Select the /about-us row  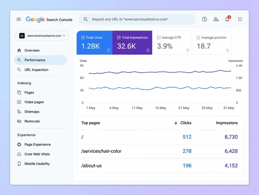(161, 166)
